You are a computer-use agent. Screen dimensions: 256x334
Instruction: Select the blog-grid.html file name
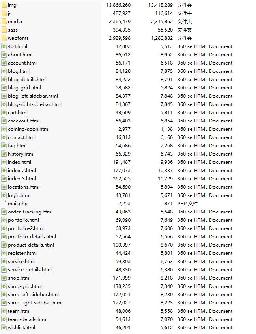24,88
